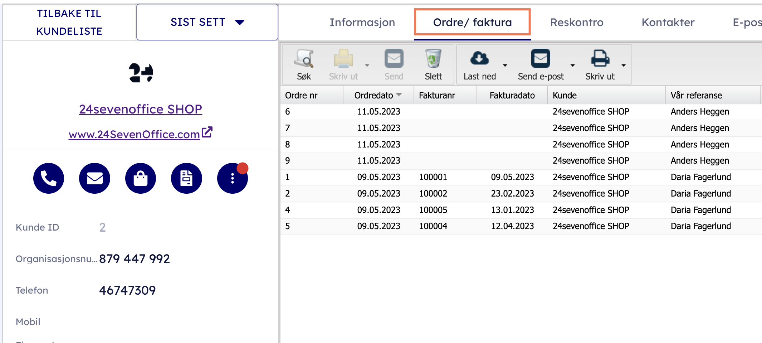Open the Send e-post dropdown arrow

[x=572, y=65]
